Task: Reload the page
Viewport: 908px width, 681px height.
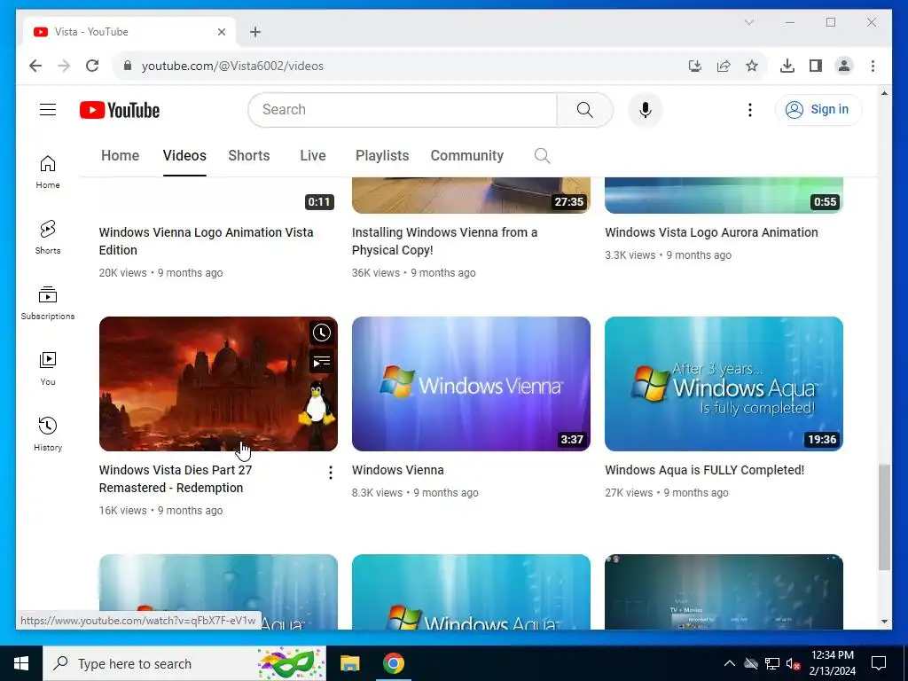Action: (92, 66)
